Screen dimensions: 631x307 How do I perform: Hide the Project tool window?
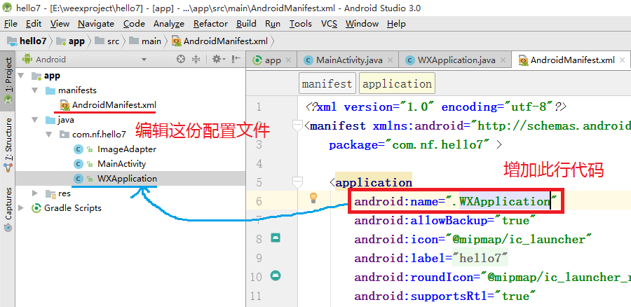click(x=236, y=60)
